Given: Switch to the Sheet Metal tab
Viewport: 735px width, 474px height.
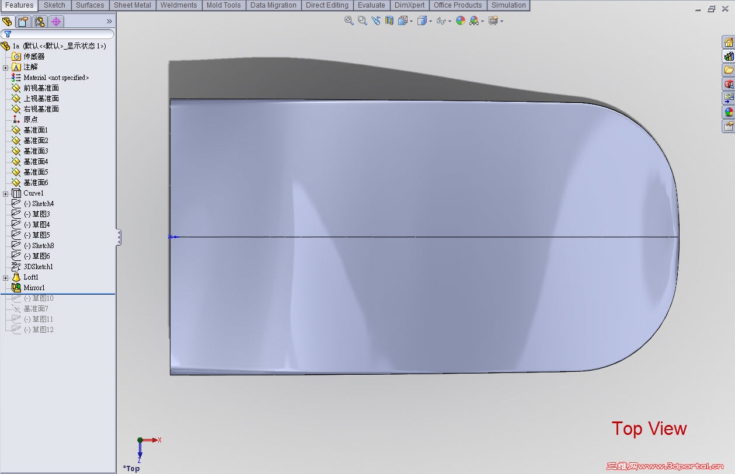Looking at the screenshot, I should point(131,5).
